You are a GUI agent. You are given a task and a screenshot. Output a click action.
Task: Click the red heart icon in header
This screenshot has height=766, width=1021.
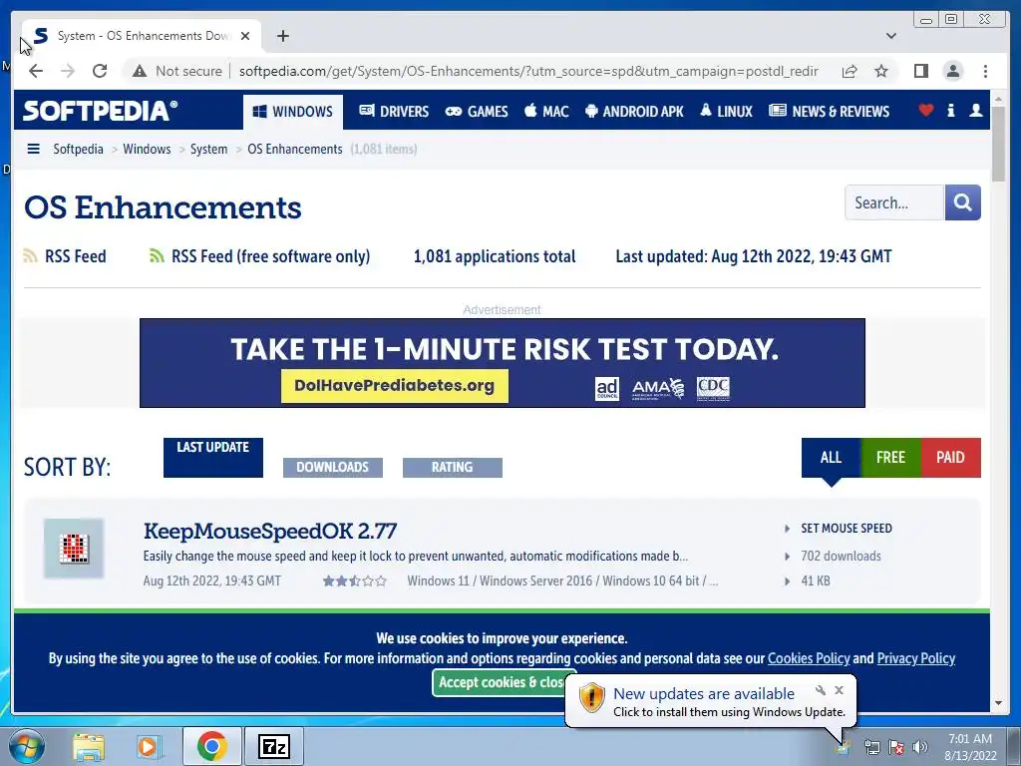click(x=925, y=110)
